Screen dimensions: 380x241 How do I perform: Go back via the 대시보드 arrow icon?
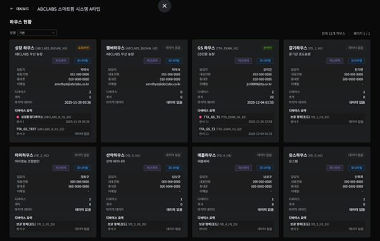pyautogui.click(x=11, y=9)
